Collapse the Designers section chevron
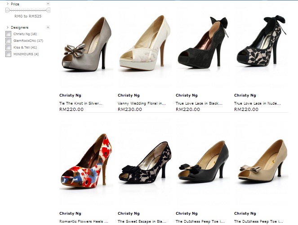The image size is (298, 225). tap(8, 27)
